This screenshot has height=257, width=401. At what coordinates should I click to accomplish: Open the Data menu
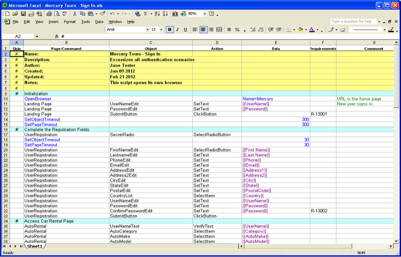99,22
